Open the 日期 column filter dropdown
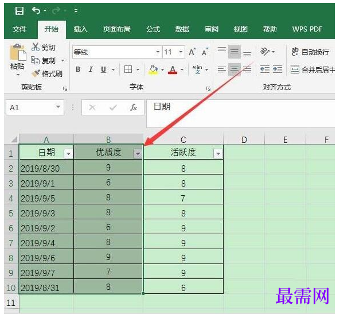This screenshot has height=314, width=340. (69, 154)
